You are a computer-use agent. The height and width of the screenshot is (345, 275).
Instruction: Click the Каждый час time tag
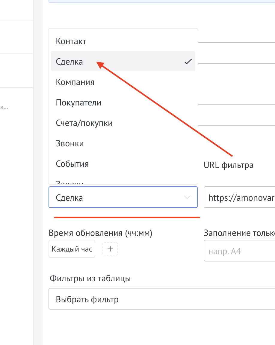(x=72, y=249)
